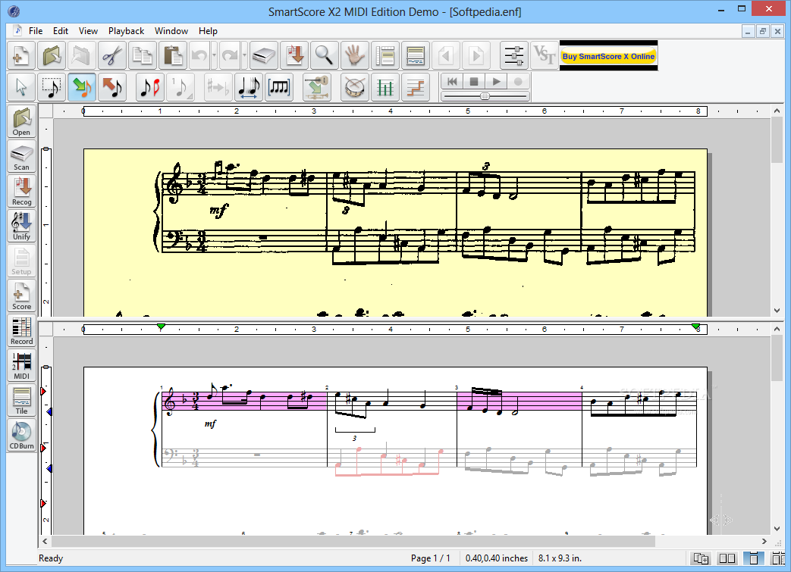Toggle side-by-side two page view
Viewport: 791px width, 572px height.
pos(727,558)
